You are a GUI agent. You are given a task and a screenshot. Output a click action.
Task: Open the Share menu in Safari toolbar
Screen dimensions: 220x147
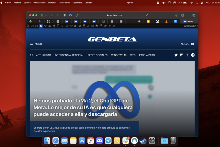(x=183, y=15)
